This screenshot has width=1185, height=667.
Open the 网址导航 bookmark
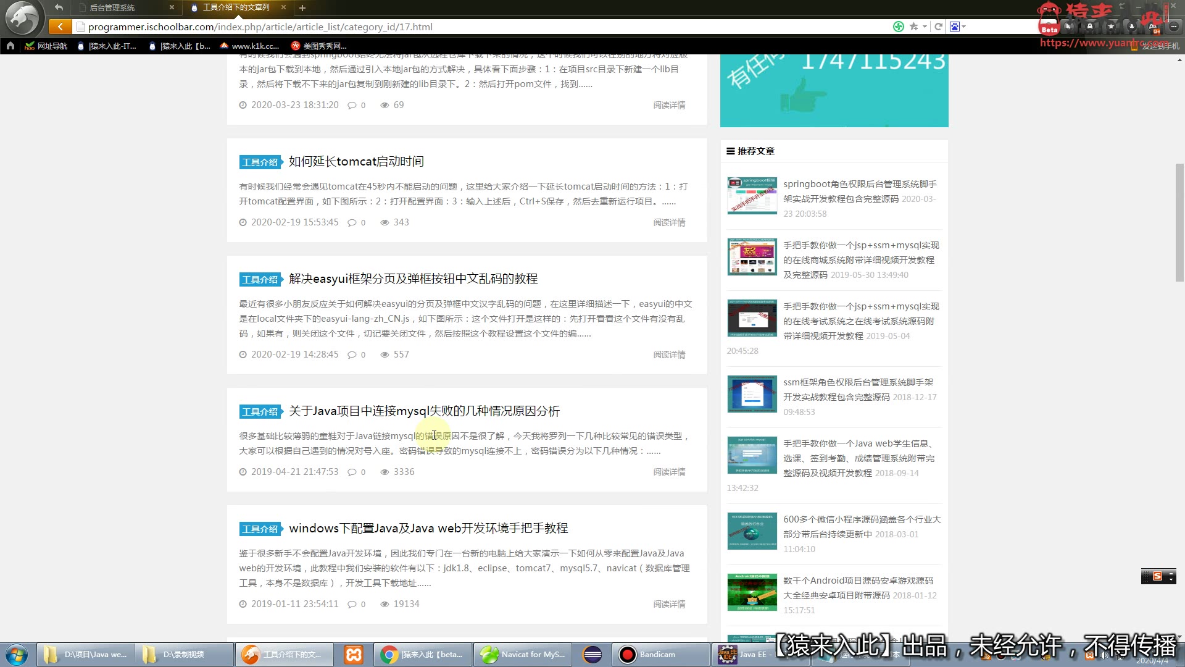pyautogui.click(x=46, y=46)
